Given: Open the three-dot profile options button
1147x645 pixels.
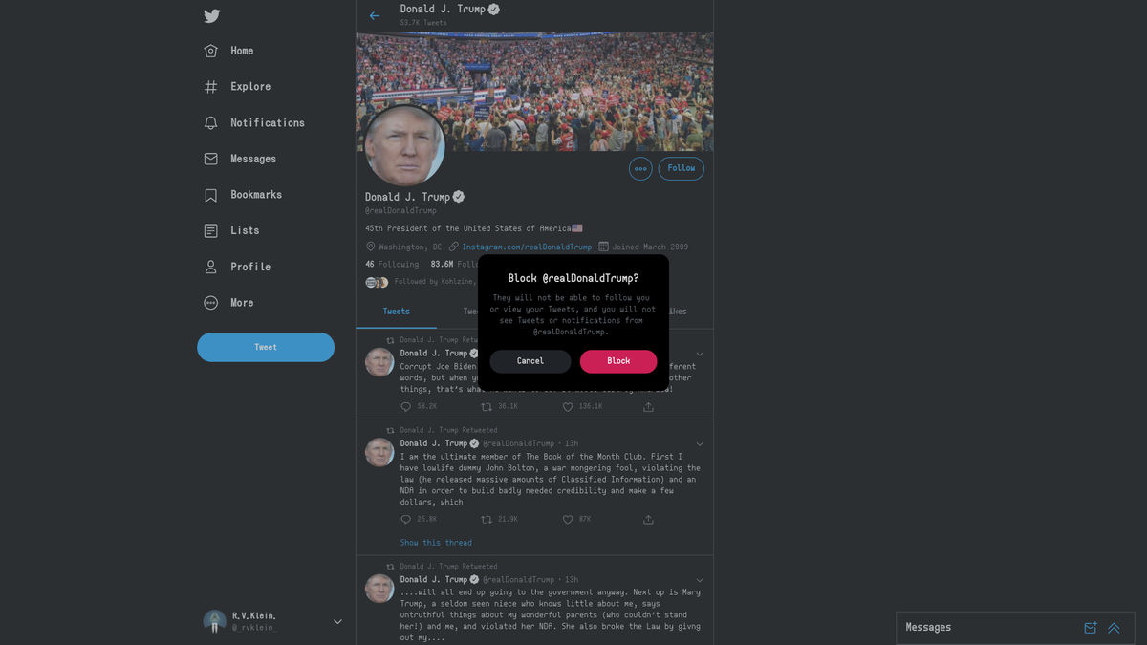Looking at the screenshot, I should (x=640, y=168).
